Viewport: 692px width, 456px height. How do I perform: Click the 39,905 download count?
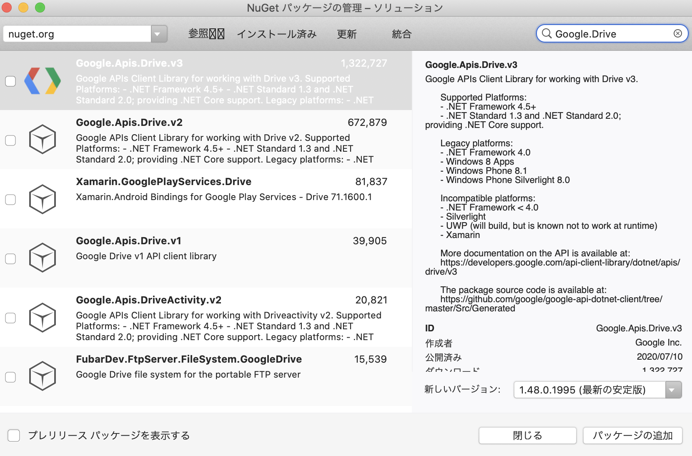(370, 241)
